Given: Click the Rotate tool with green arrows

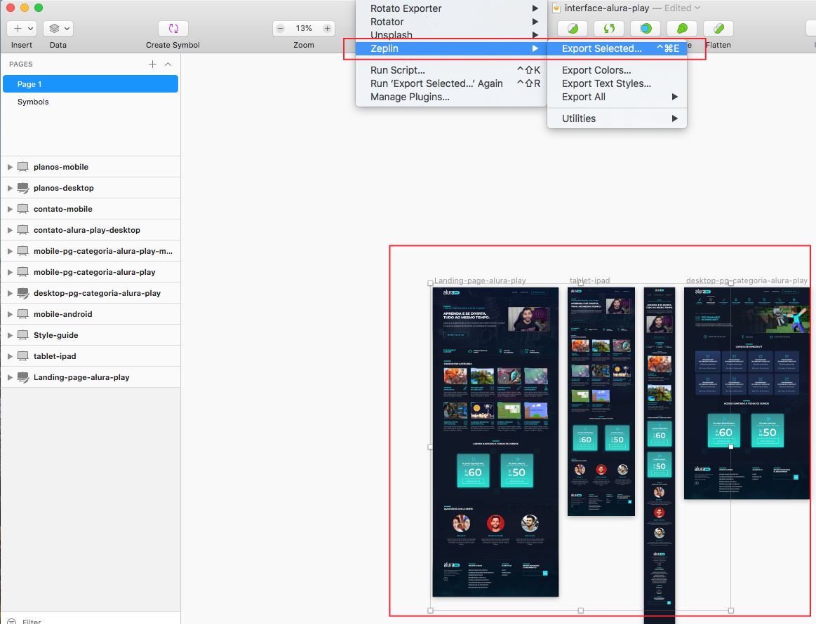Looking at the screenshot, I should pos(609,28).
